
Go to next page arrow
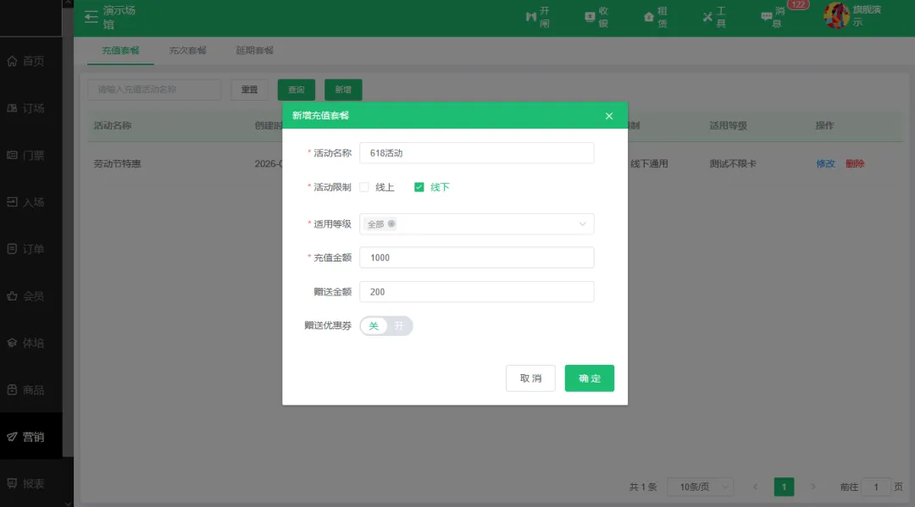click(x=812, y=487)
